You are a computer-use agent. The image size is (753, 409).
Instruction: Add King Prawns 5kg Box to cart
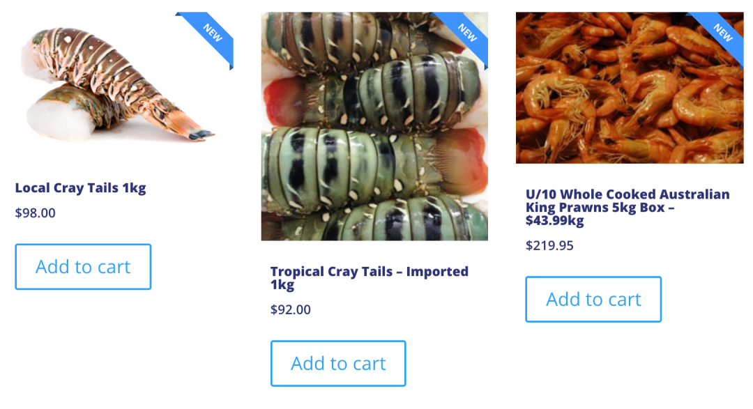click(593, 299)
